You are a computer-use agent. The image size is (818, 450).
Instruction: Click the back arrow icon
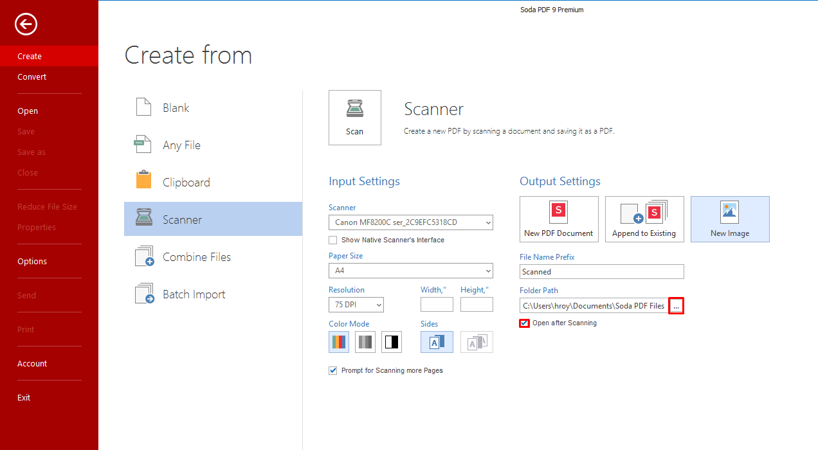[26, 24]
